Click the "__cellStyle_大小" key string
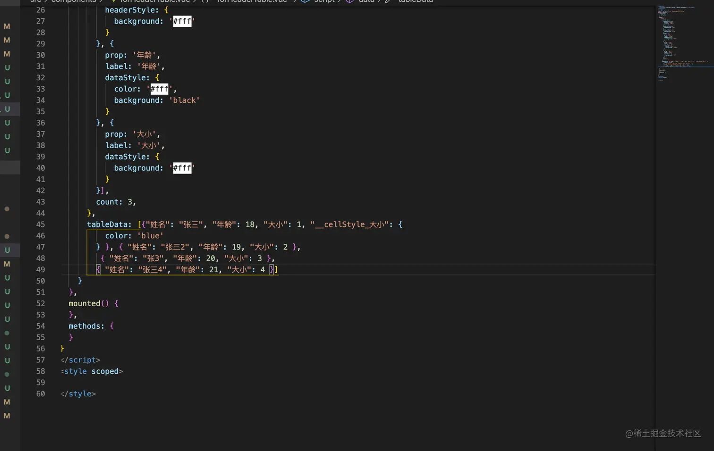Viewport: 714px width, 451px height. 349,225
